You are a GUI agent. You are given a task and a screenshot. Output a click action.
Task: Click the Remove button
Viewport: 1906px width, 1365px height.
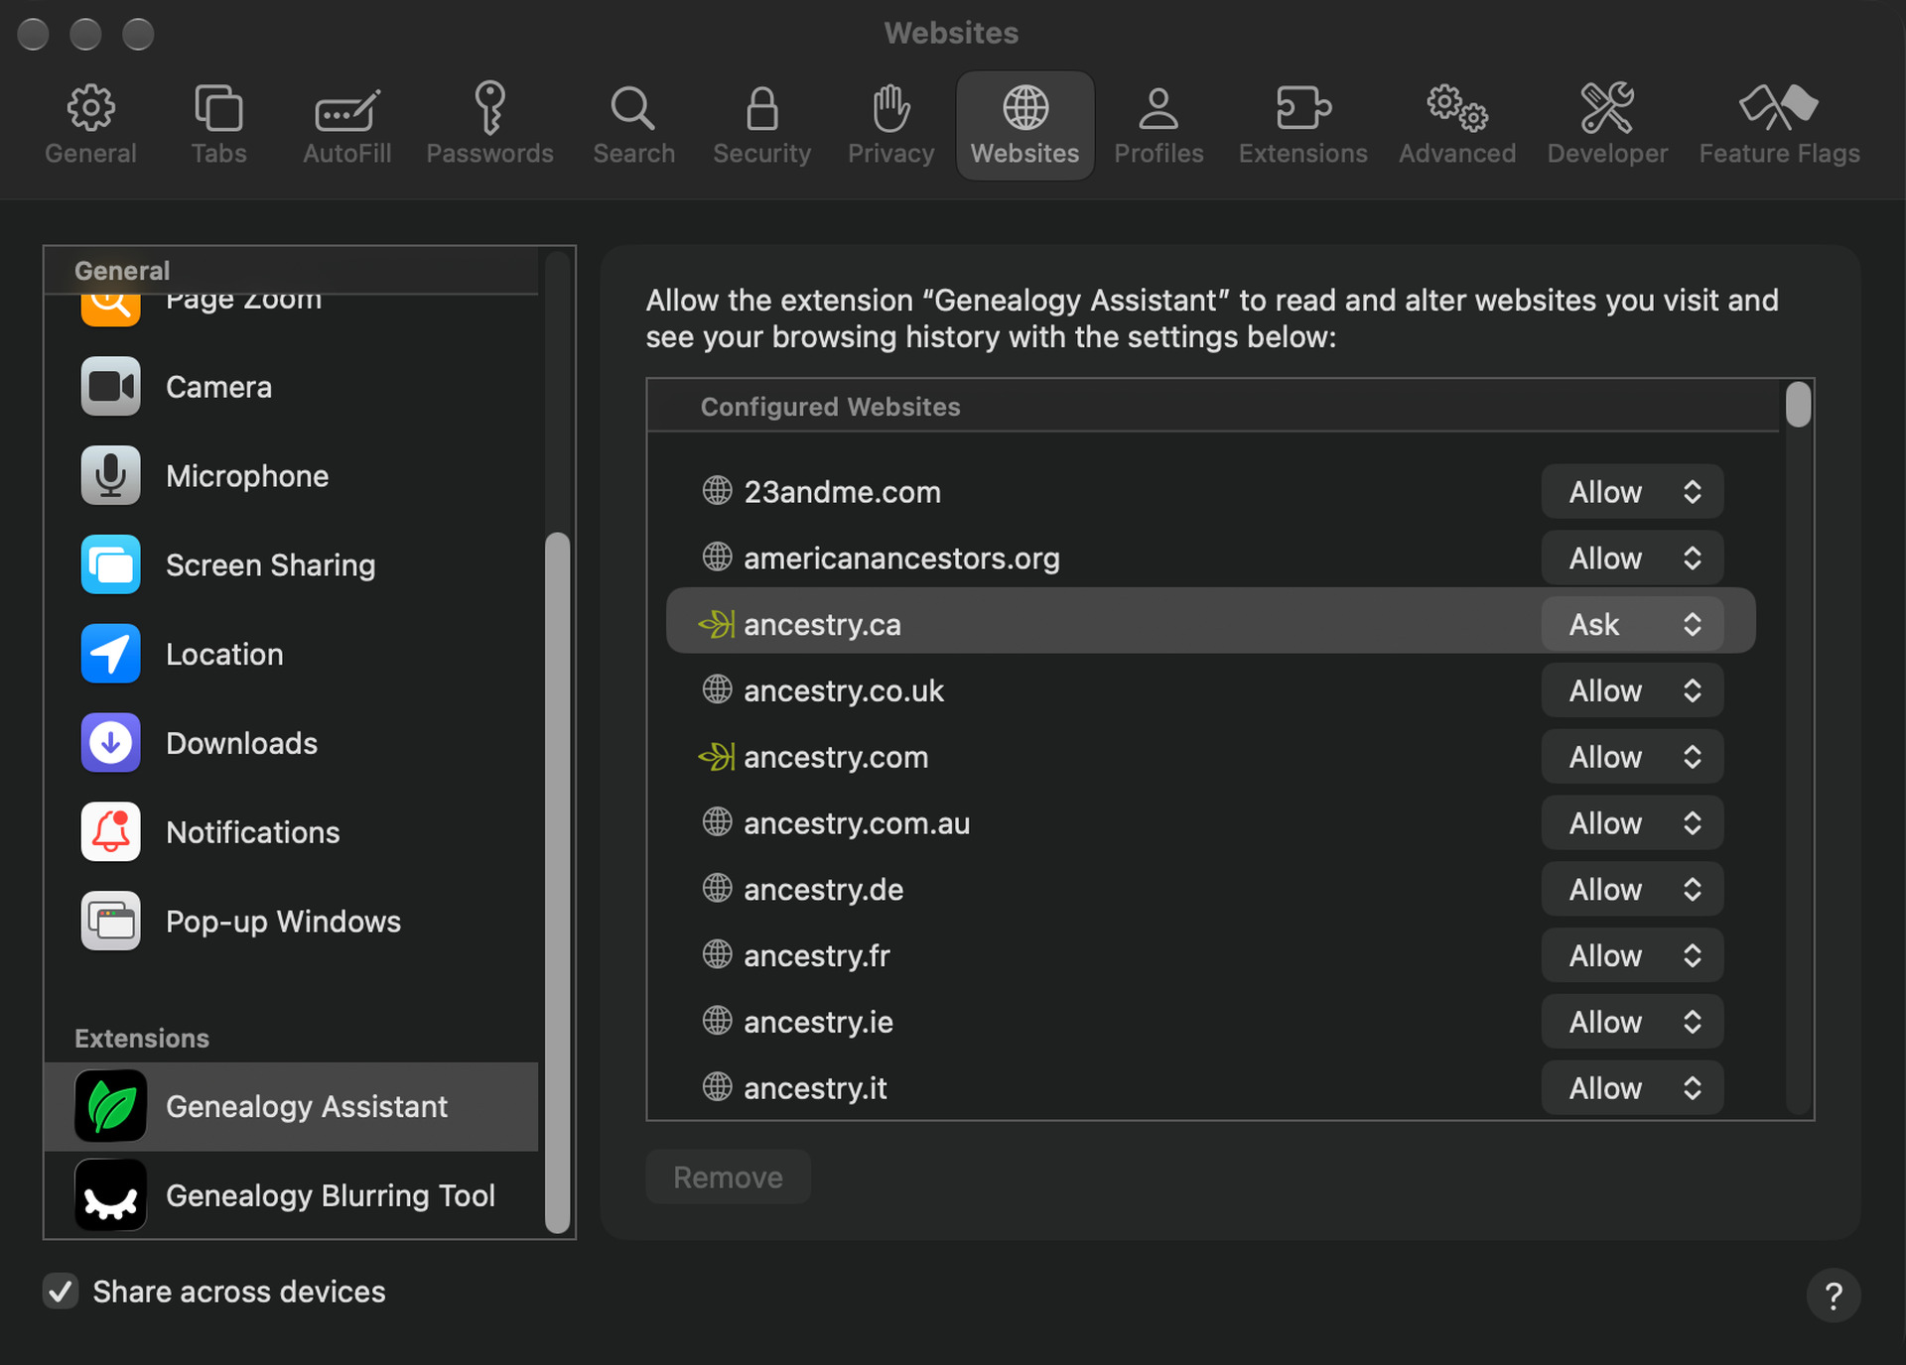[728, 1178]
